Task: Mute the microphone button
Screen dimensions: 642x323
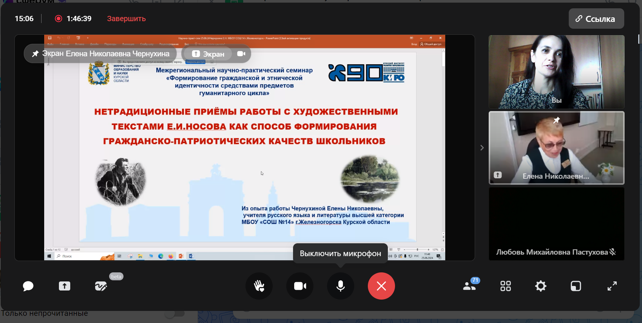Action: (x=341, y=286)
